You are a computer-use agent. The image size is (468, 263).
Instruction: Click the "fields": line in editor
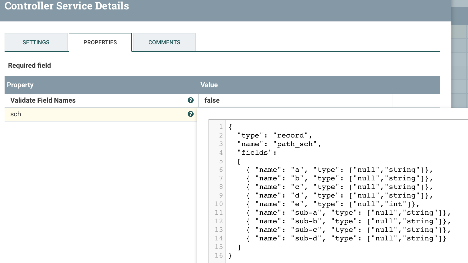257,153
